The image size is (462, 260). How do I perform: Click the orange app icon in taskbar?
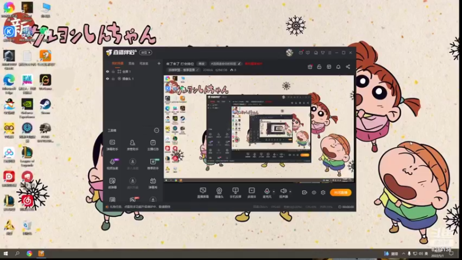click(41, 254)
